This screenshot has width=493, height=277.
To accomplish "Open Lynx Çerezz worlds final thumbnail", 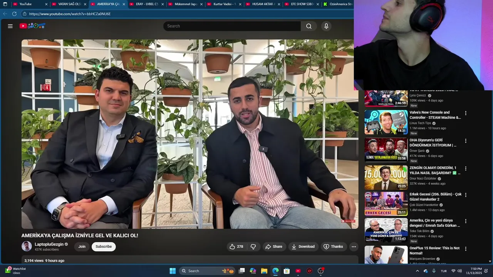I will point(386,98).
